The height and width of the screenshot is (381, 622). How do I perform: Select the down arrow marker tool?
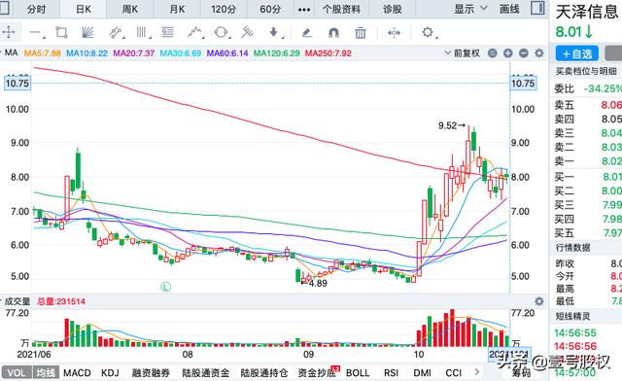[274, 32]
